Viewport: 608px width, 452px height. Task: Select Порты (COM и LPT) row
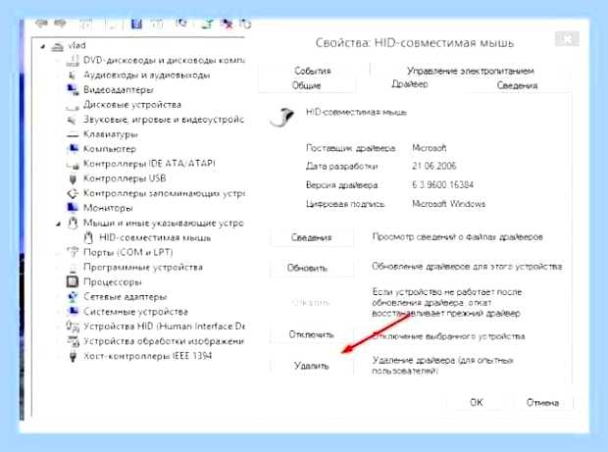pyautogui.click(x=128, y=252)
